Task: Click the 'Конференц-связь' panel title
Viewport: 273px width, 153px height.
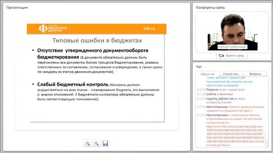Action: (x=210, y=8)
